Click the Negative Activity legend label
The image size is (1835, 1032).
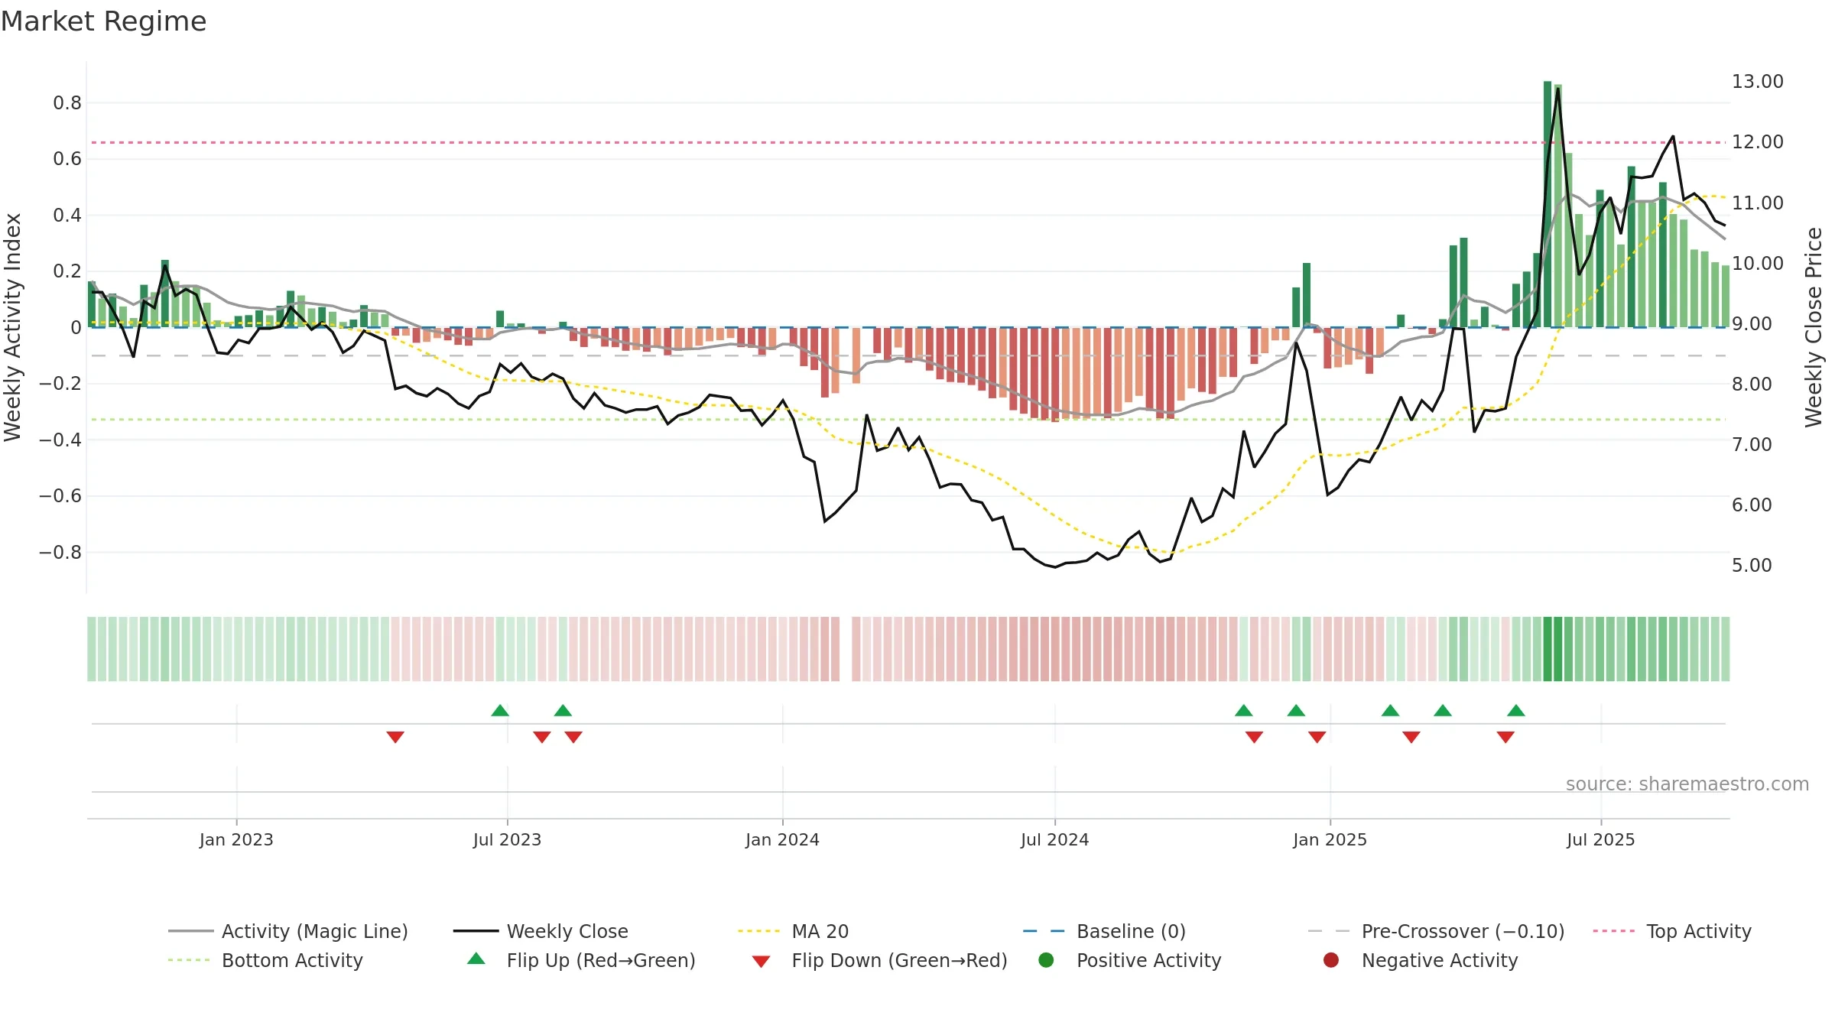[1440, 960]
